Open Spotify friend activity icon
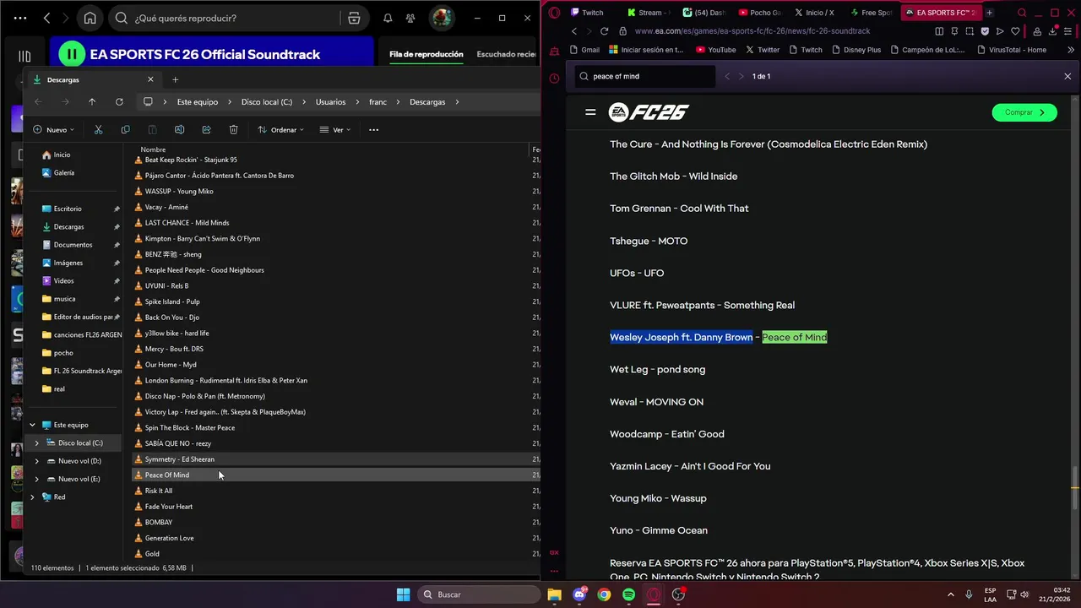The width and height of the screenshot is (1081, 608). point(410,18)
